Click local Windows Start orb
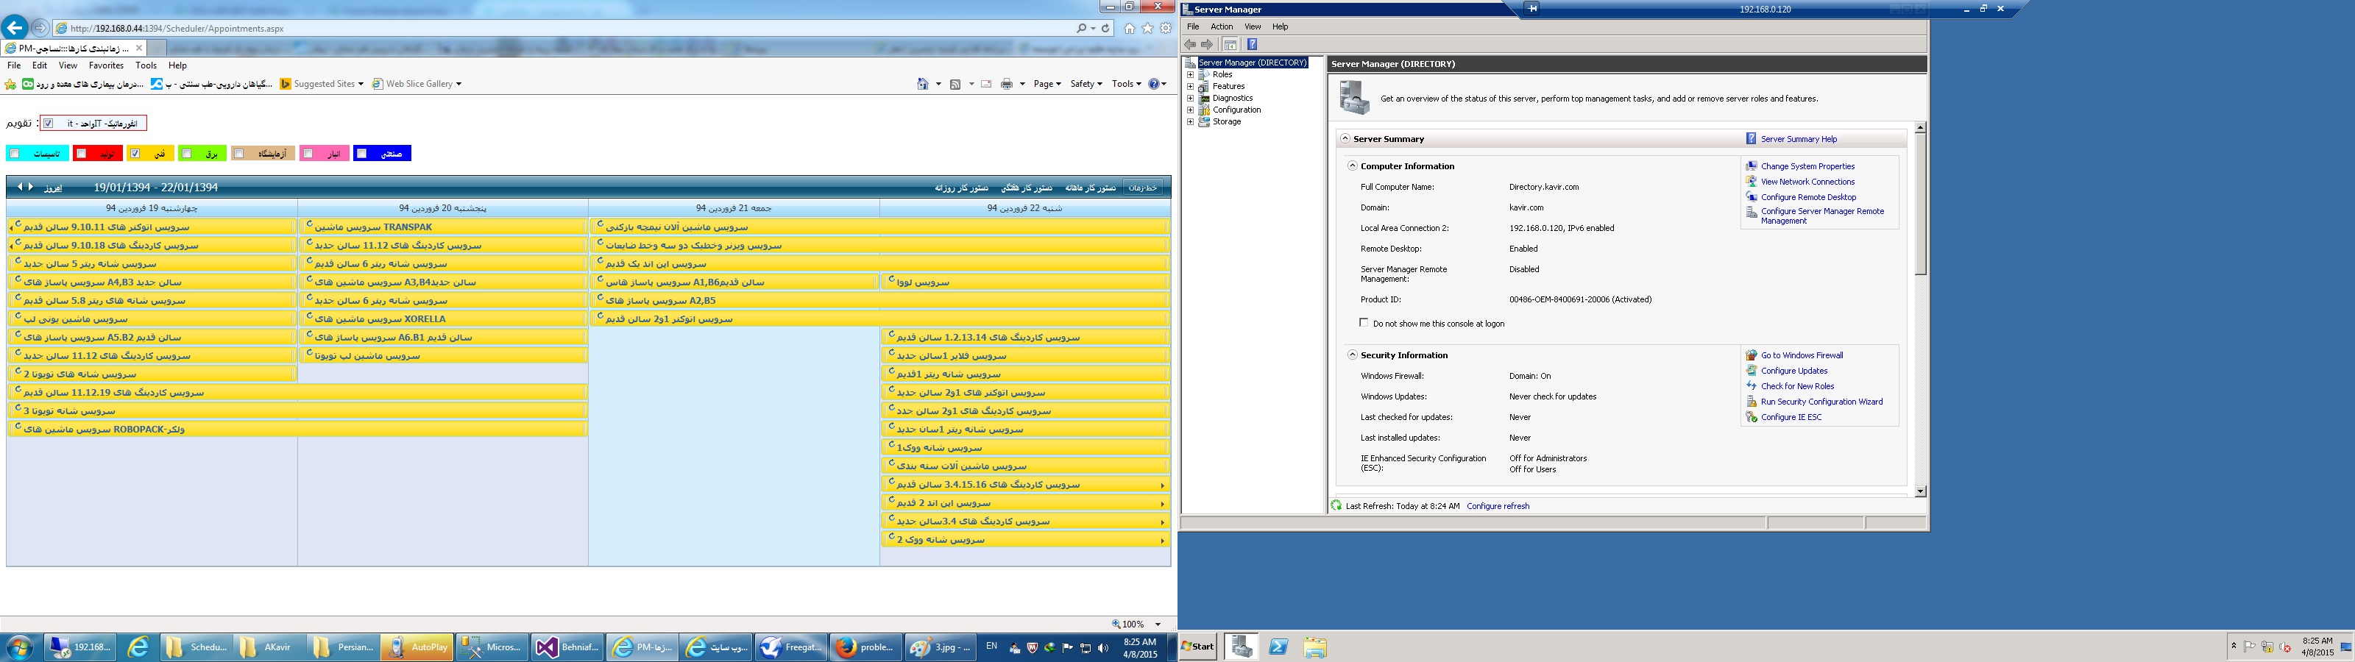Viewport: 2355px width, 662px height. pyautogui.click(x=19, y=647)
